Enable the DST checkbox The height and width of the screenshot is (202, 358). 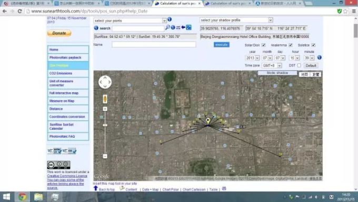[299, 65]
